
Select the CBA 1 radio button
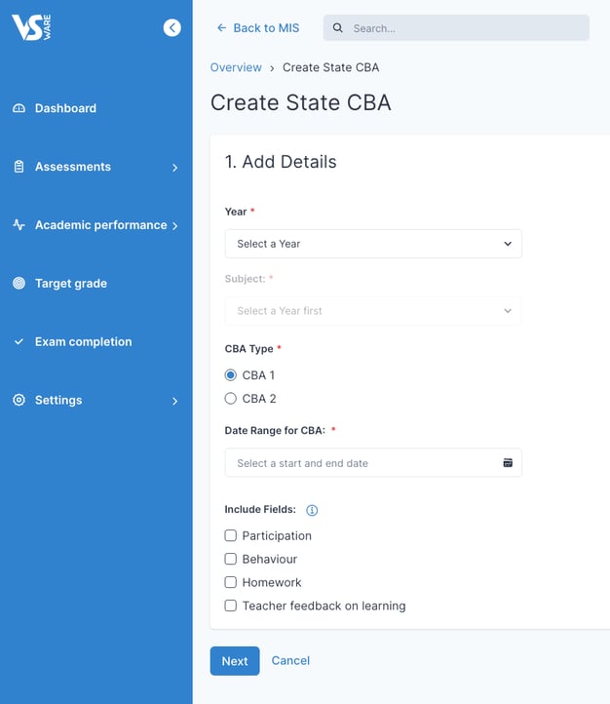[231, 374]
